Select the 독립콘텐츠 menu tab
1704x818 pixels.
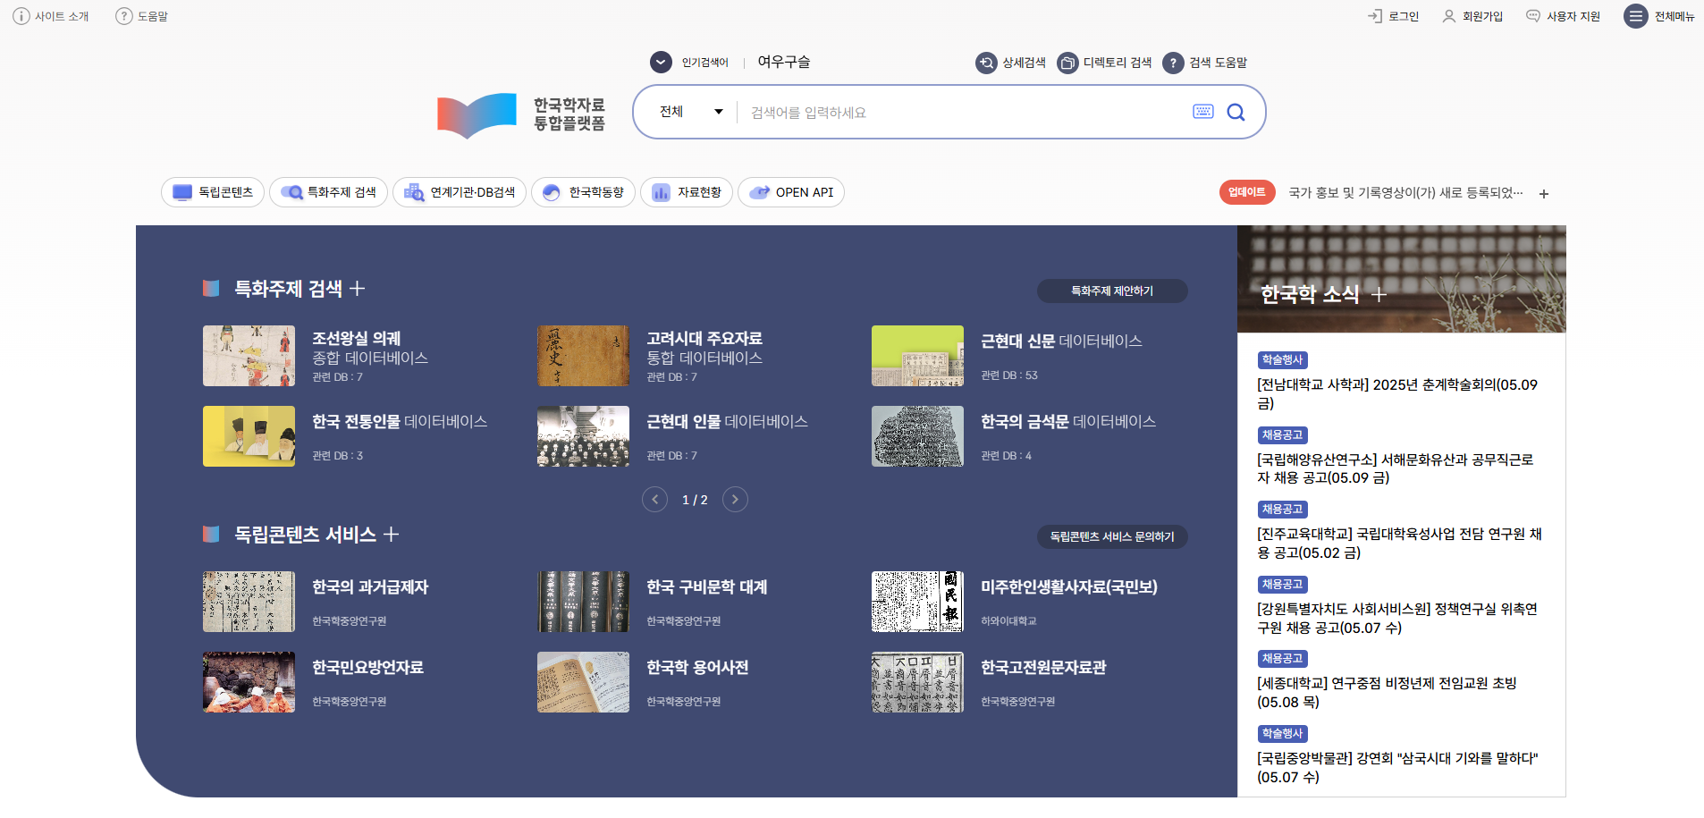pyautogui.click(x=213, y=192)
